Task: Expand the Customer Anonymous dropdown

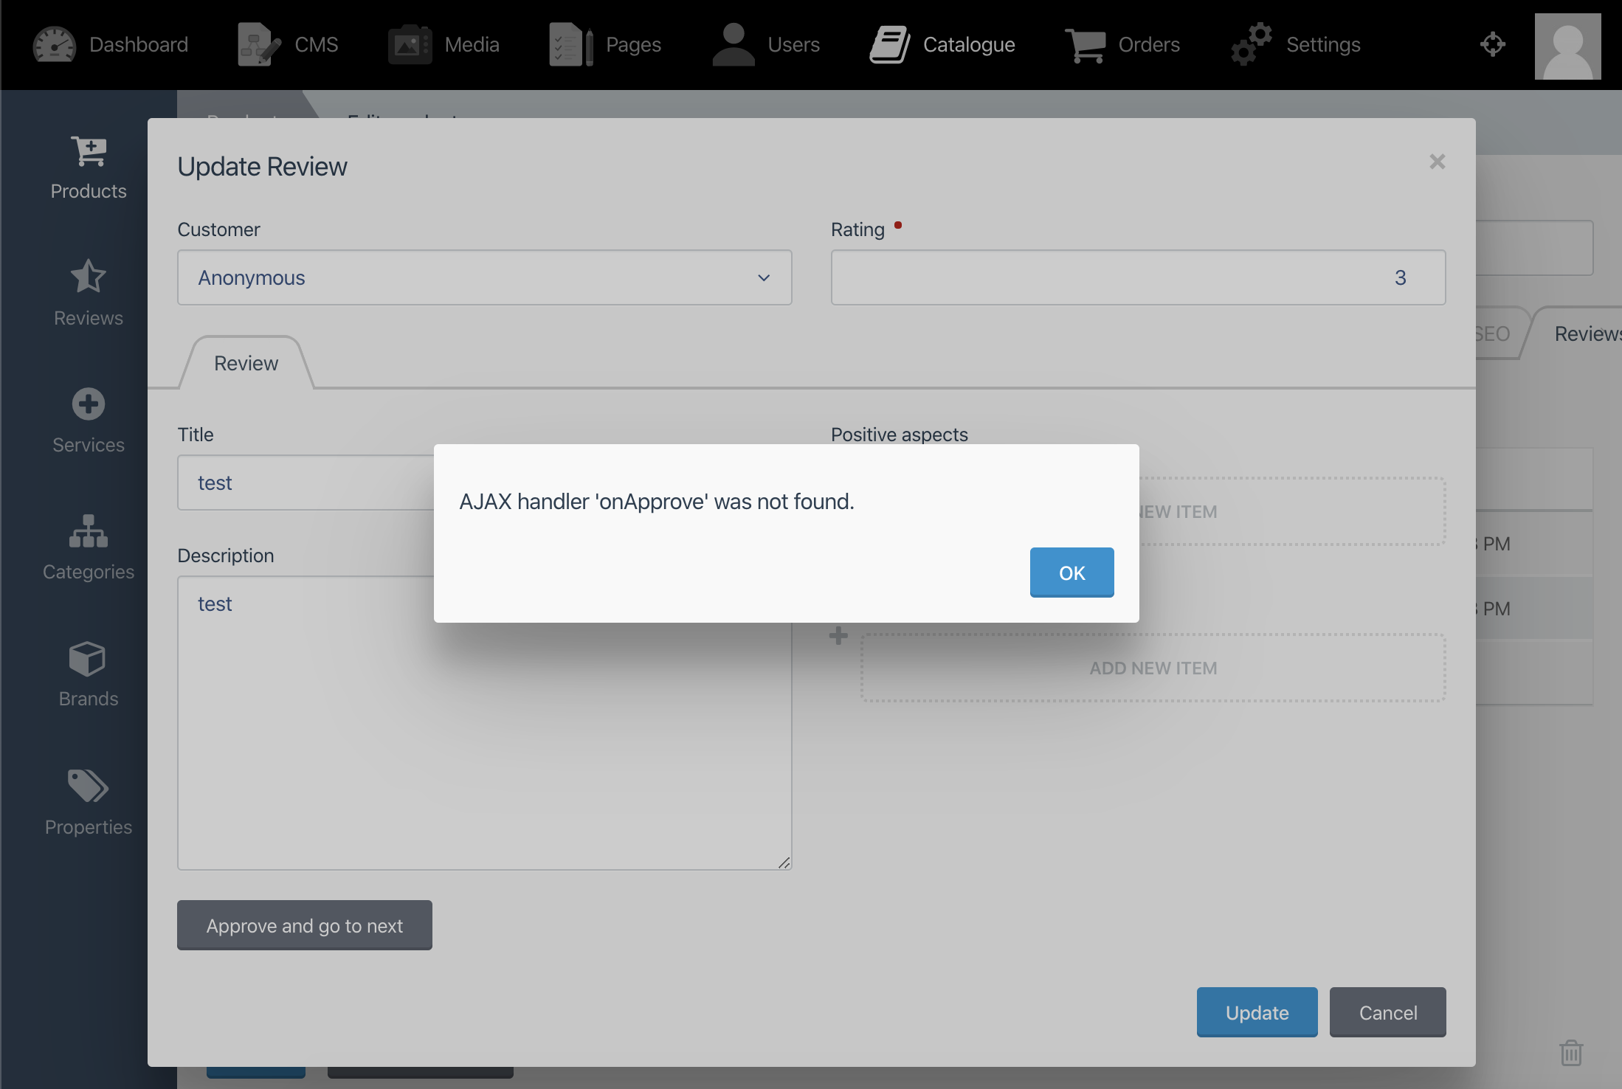Action: point(485,277)
